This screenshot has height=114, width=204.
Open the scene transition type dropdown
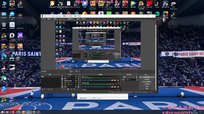point(129,77)
